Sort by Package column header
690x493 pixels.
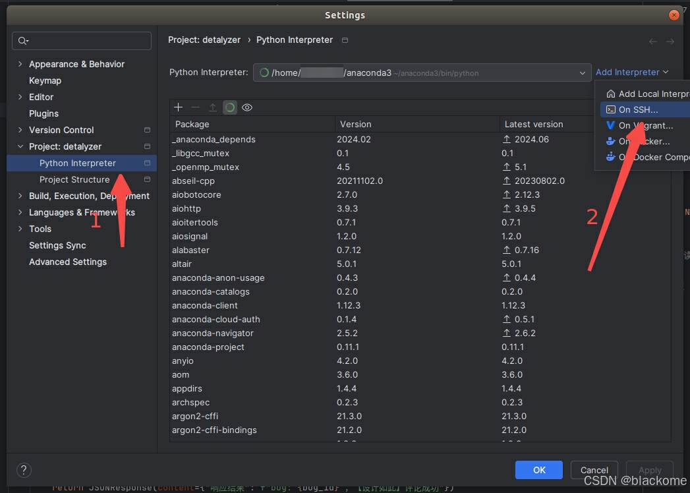click(x=252, y=124)
